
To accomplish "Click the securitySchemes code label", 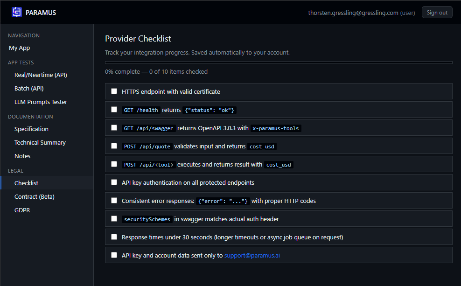I will click(x=147, y=220).
